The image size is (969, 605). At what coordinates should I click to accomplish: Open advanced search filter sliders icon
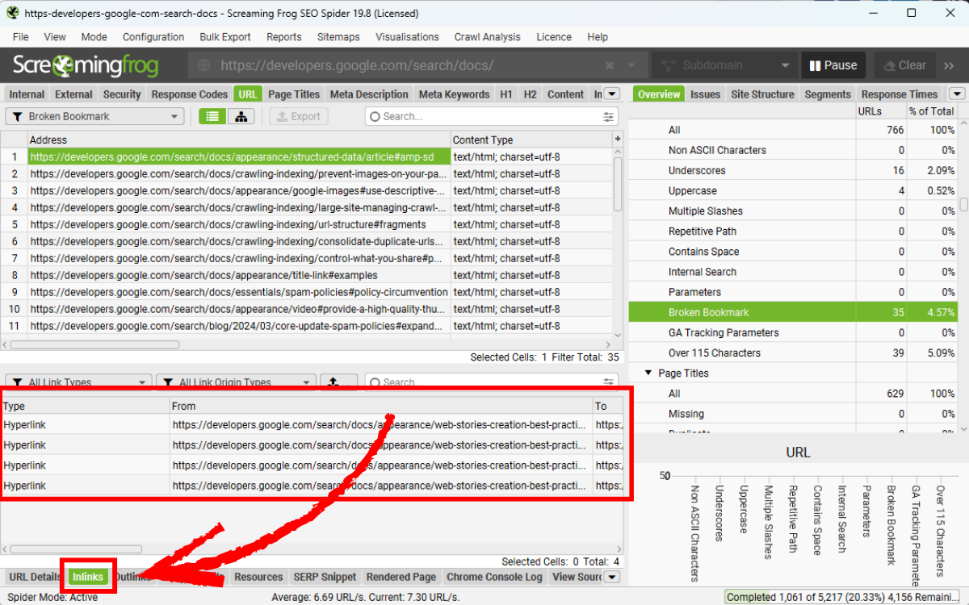(608, 117)
